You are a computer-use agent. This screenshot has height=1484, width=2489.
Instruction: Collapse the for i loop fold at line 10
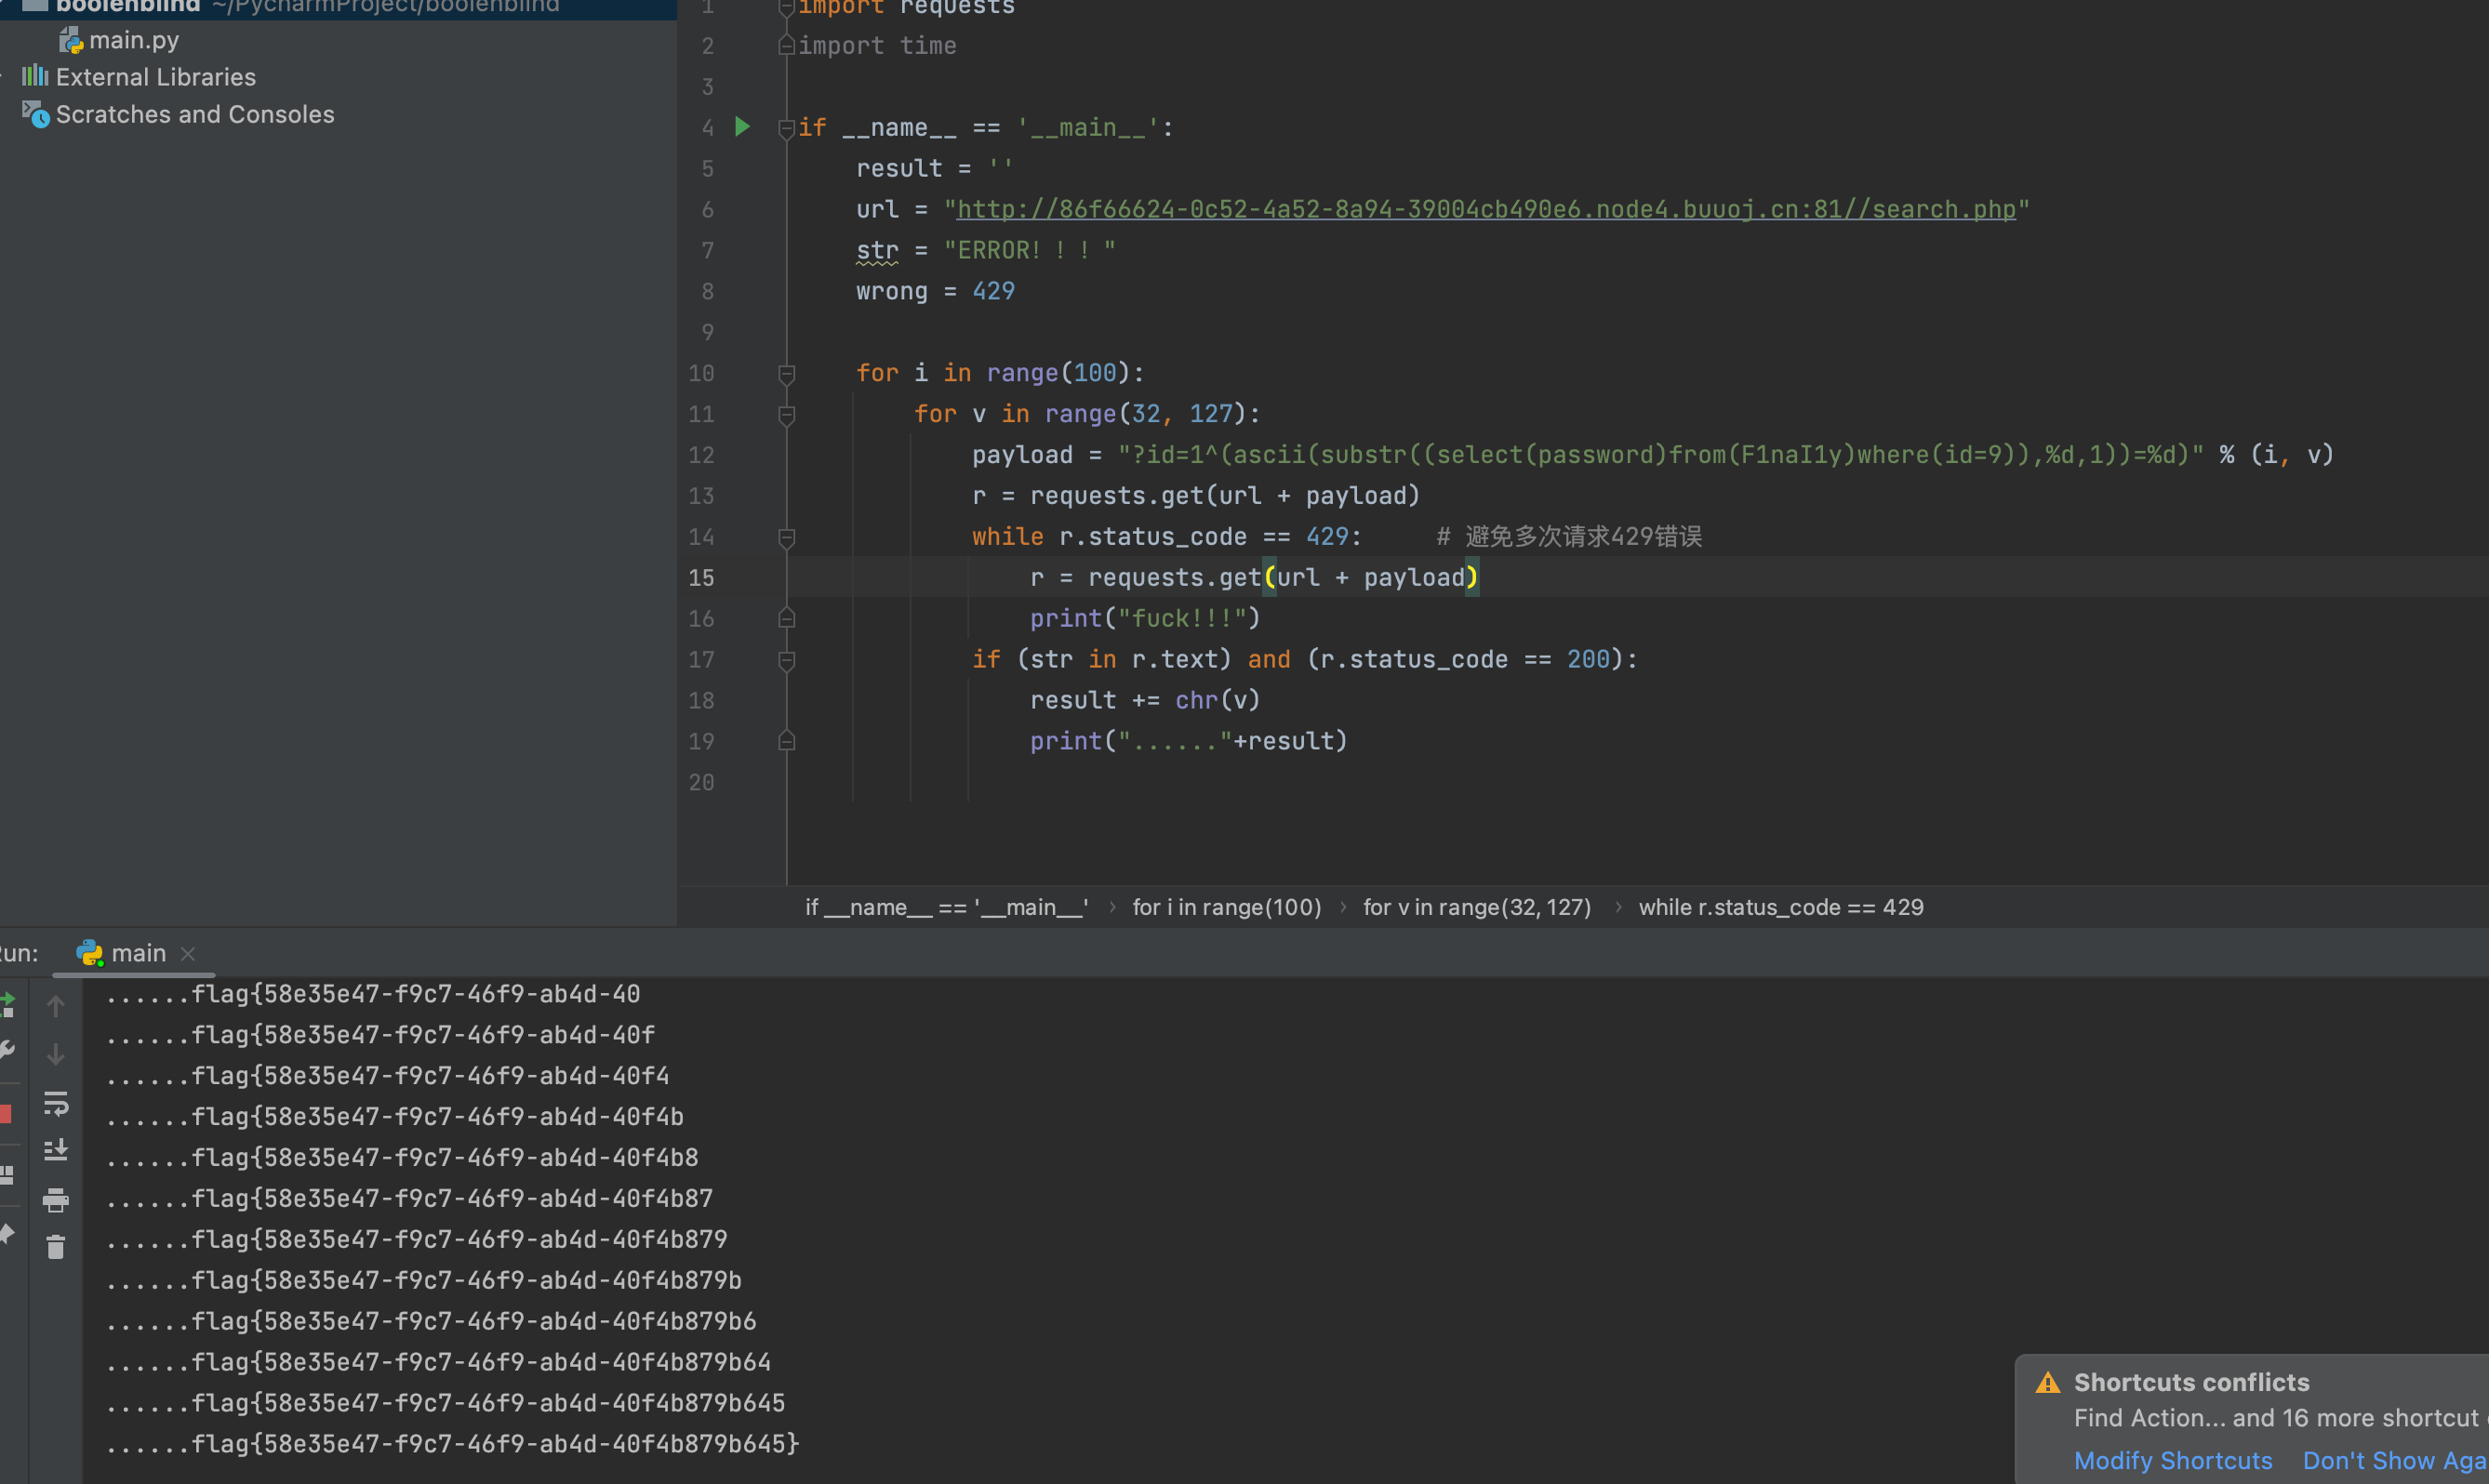point(787,373)
